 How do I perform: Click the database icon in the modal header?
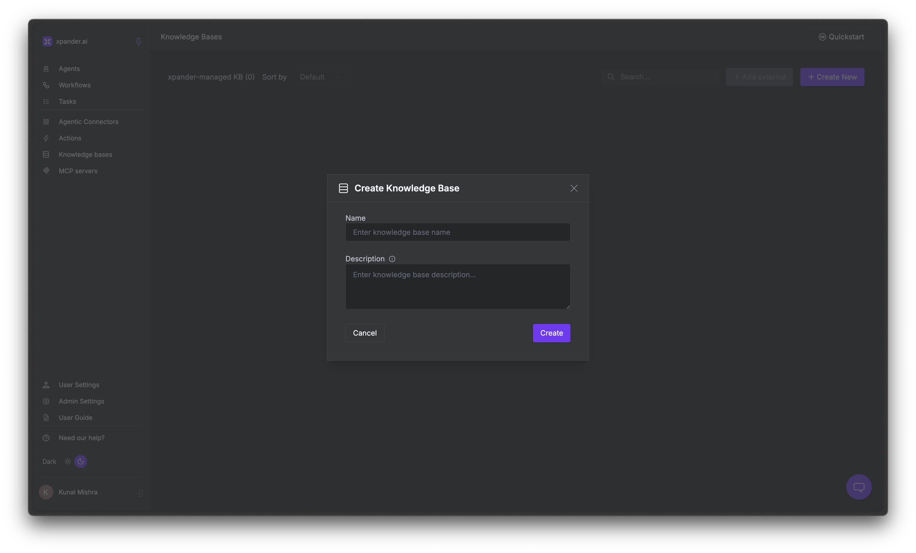[x=343, y=188]
